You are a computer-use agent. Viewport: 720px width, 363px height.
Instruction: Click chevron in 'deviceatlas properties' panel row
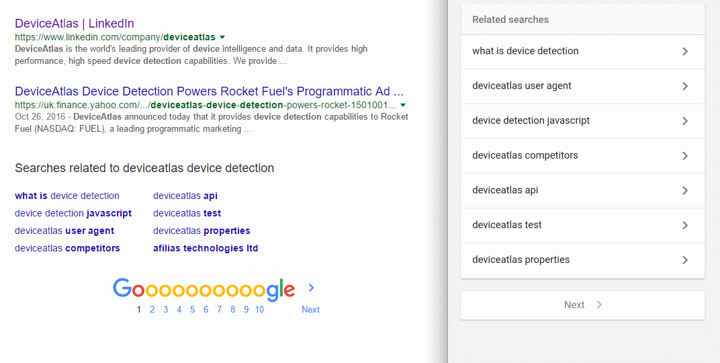tap(684, 260)
